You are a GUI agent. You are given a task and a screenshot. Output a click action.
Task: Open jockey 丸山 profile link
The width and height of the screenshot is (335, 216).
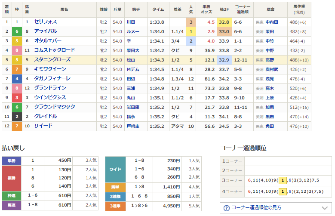[x=131, y=98]
